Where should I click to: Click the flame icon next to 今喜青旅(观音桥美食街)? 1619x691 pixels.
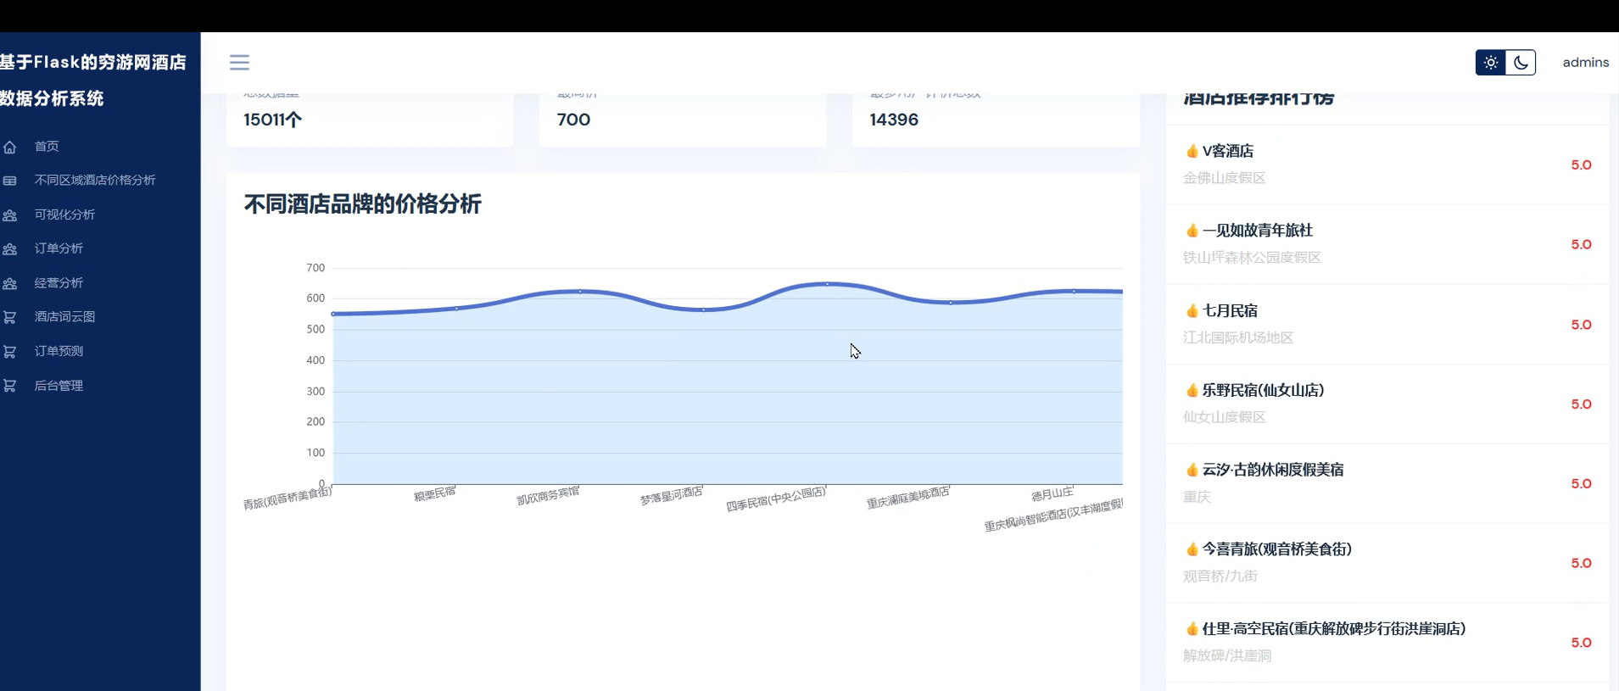point(1192,549)
